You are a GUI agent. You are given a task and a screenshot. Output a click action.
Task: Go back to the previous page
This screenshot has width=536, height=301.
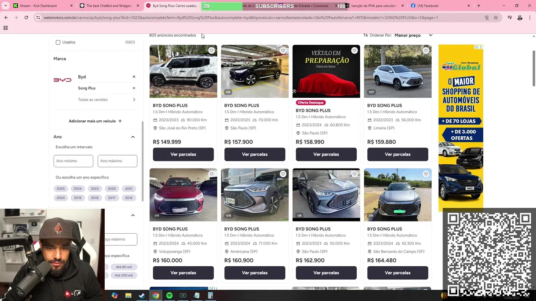(6, 18)
